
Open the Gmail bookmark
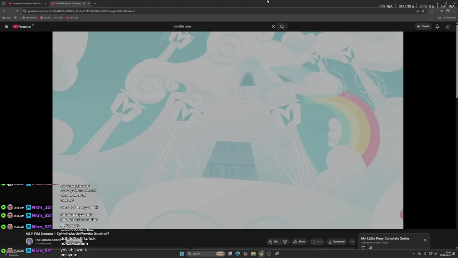point(59,18)
